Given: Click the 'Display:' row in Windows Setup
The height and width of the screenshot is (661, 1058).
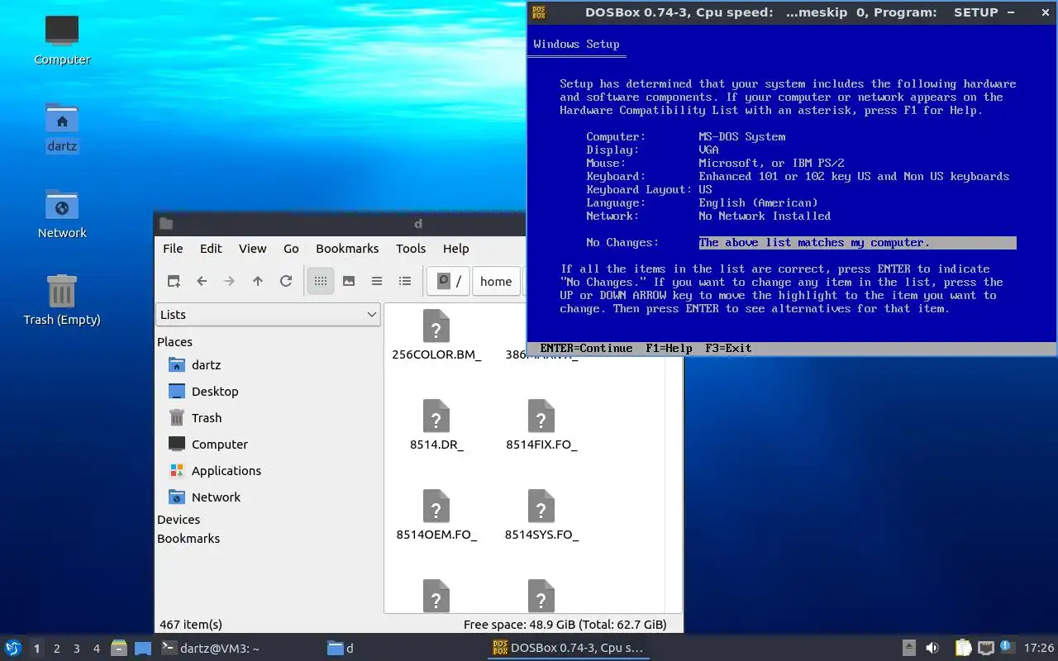Looking at the screenshot, I should pyautogui.click(x=652, y=150).
